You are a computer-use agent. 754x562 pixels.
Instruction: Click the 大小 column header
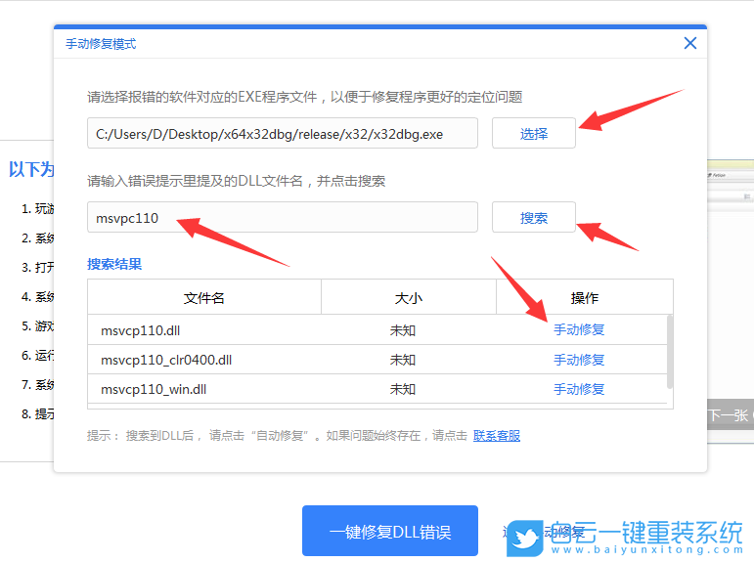408,298
